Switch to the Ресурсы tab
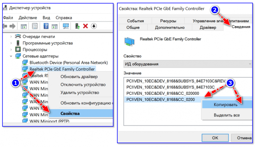Viewport: 255px width, 147px height. (168, 21)
